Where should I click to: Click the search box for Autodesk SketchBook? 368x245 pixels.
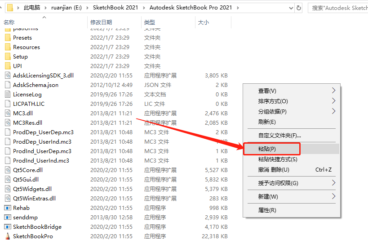pos(339,8)
